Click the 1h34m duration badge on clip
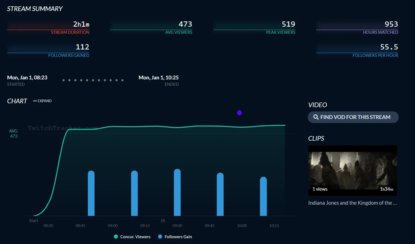The height and width of the screenshot is (244, 415). point(387,189)
